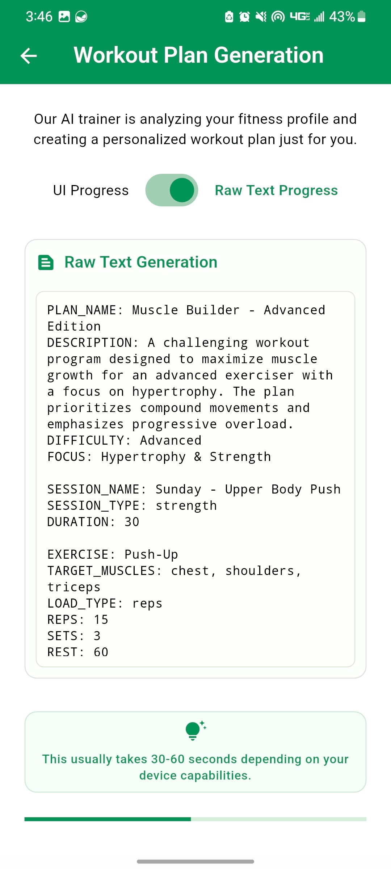The height and width of the screenshot is (869, 391).
Task: Tap the battery saver recycle icon
Action: coord(229,17)
